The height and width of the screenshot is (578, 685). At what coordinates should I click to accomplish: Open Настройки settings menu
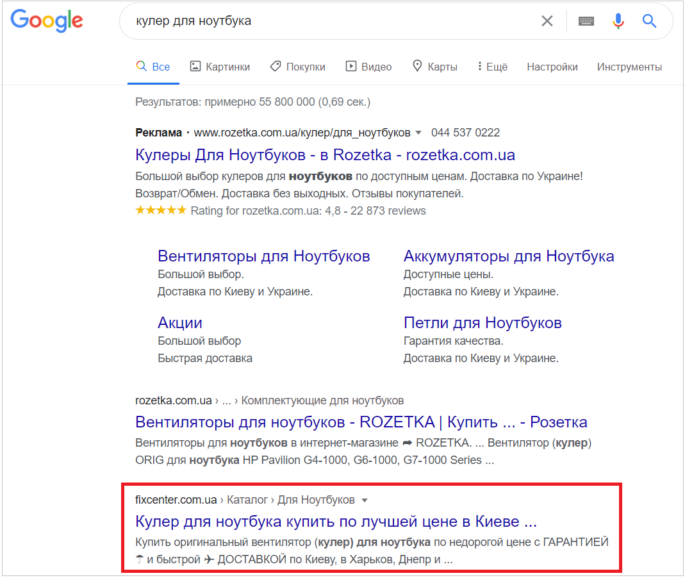point(552,67)
